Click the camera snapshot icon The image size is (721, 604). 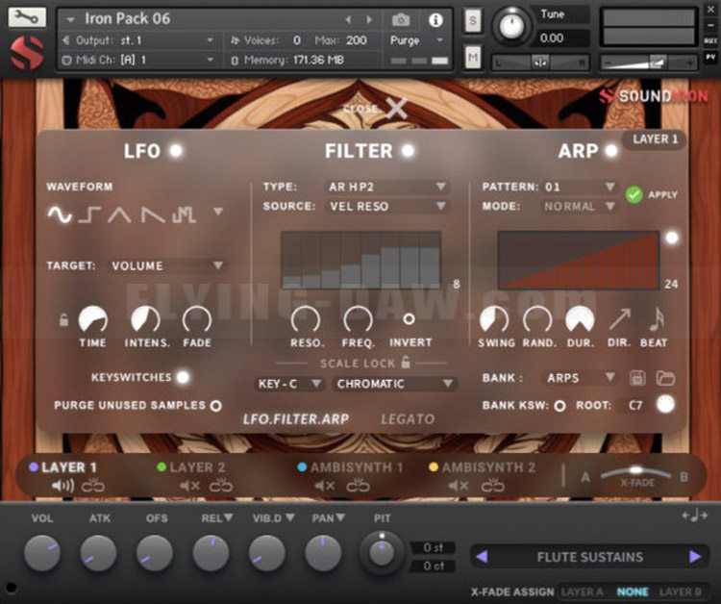[x=401, y=19]
